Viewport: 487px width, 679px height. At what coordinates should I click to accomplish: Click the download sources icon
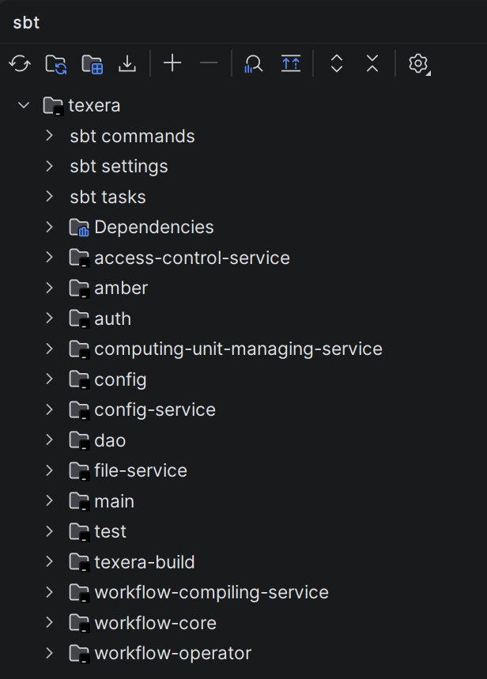[127, 64]
